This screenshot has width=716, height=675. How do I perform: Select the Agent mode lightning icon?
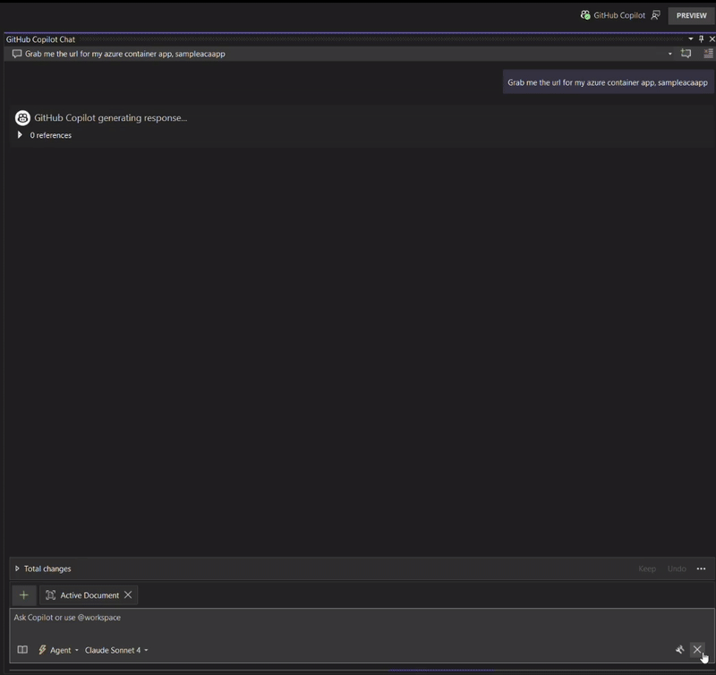pos(43,650)
